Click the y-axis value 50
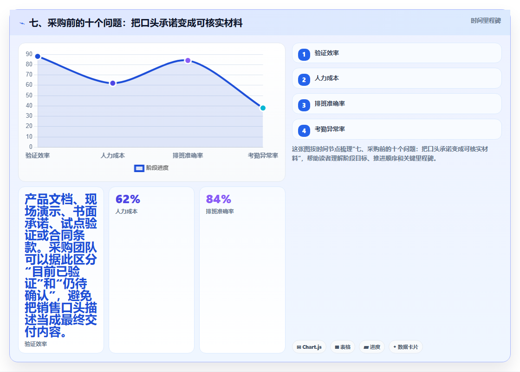The height and width of the screenshot is (372, 520). [x=29, y=96]
